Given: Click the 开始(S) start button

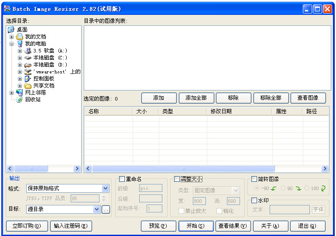Looking at the screenshot, I should tap(196, 226).
